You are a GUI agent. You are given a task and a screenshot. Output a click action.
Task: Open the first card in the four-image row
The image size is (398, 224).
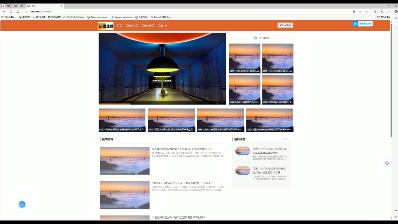coord(122,120)
